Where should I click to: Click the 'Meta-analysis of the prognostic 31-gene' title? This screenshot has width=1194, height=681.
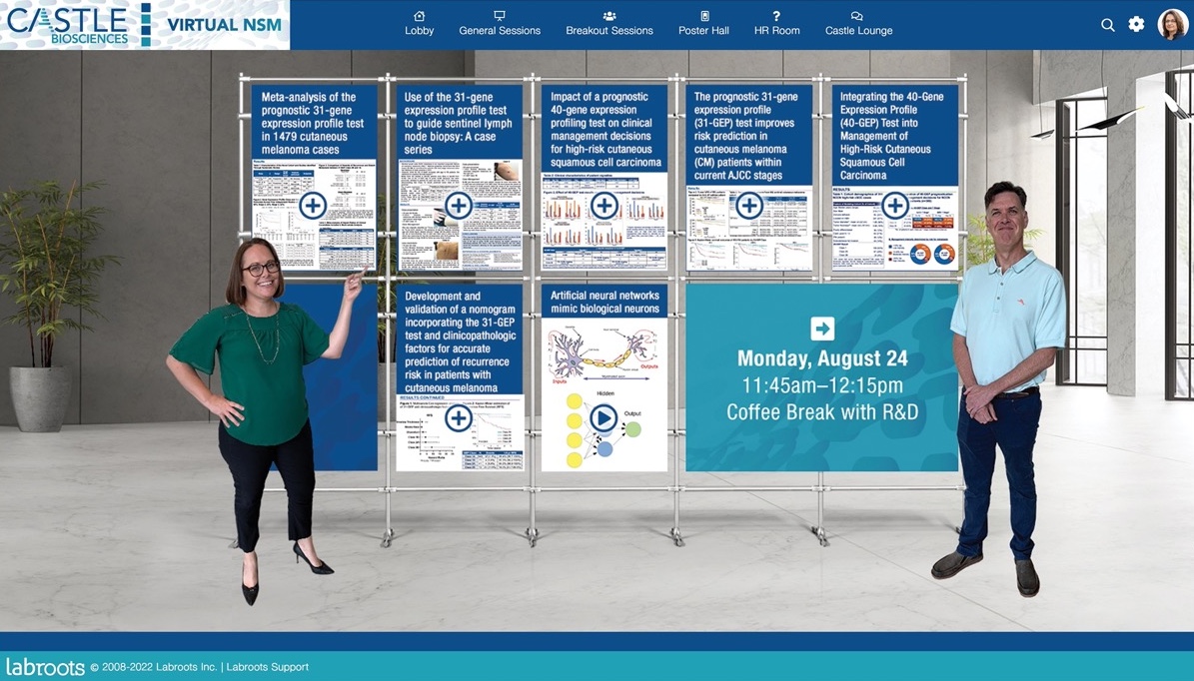(313, 123)
